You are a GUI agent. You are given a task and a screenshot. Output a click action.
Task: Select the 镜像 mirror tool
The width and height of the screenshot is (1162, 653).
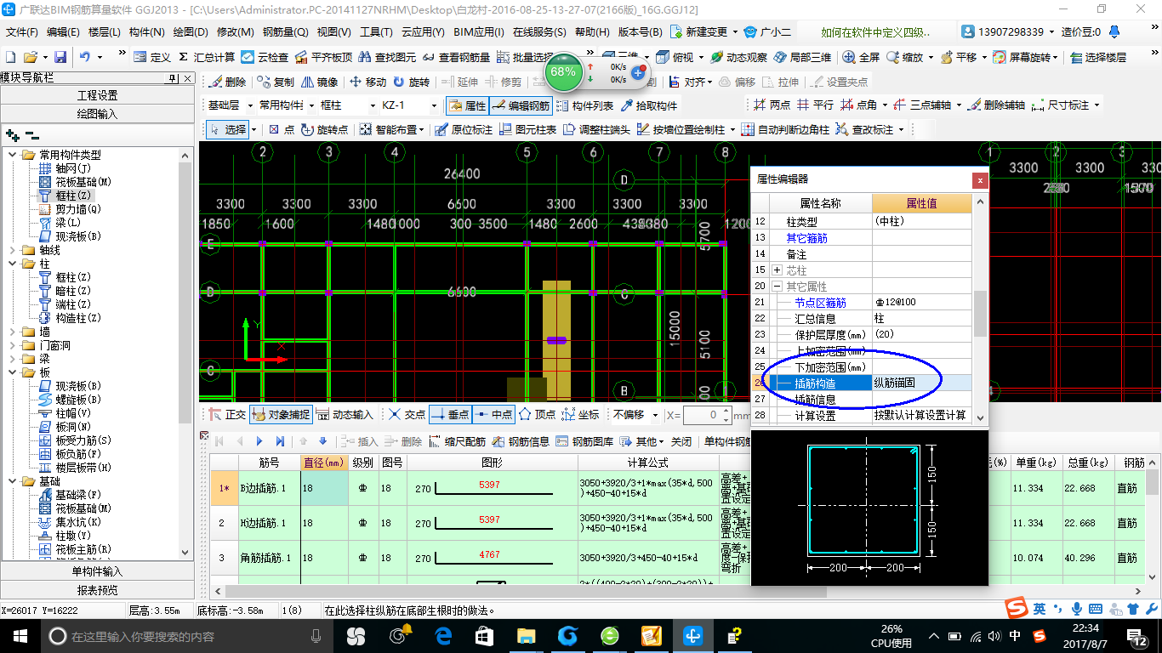(318, 82)
